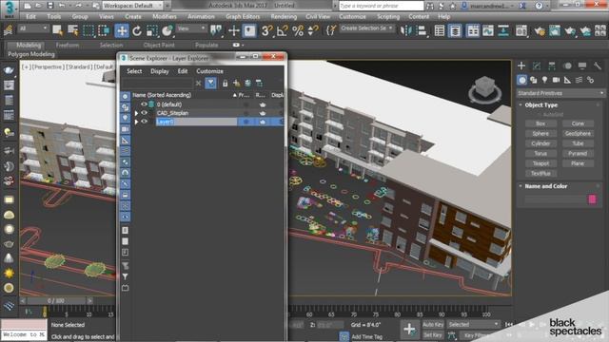609x342 pixels.
Task: Toggle the Layer Explorer toolbar button
Action: point(455,30)
